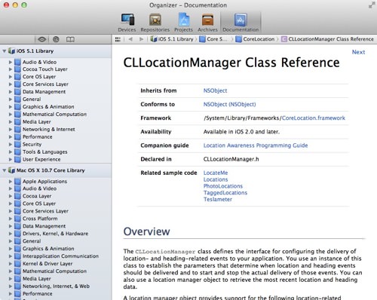
Task: Click CoreLocation breadcrumb segment
Action: tap(255, 39)
